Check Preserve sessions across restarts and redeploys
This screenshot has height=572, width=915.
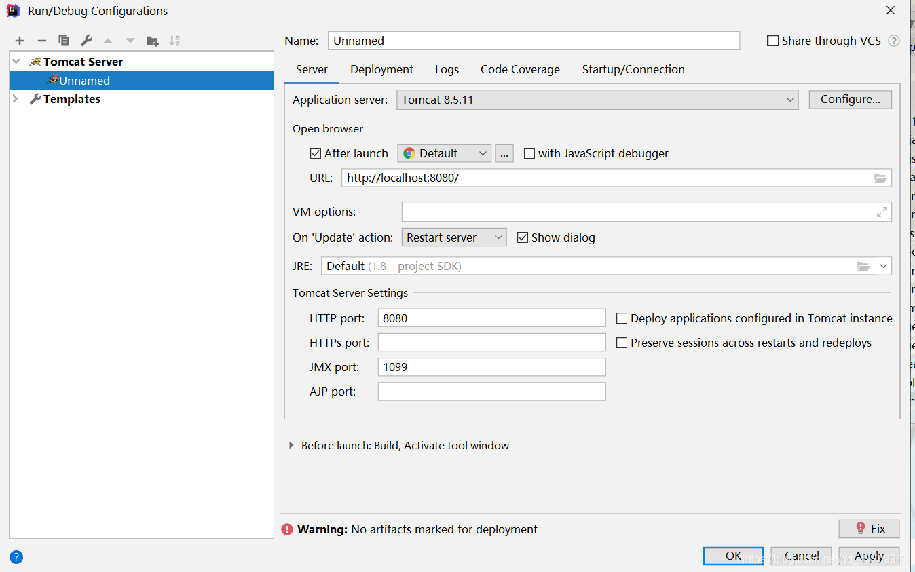click(x=622, y=343)
